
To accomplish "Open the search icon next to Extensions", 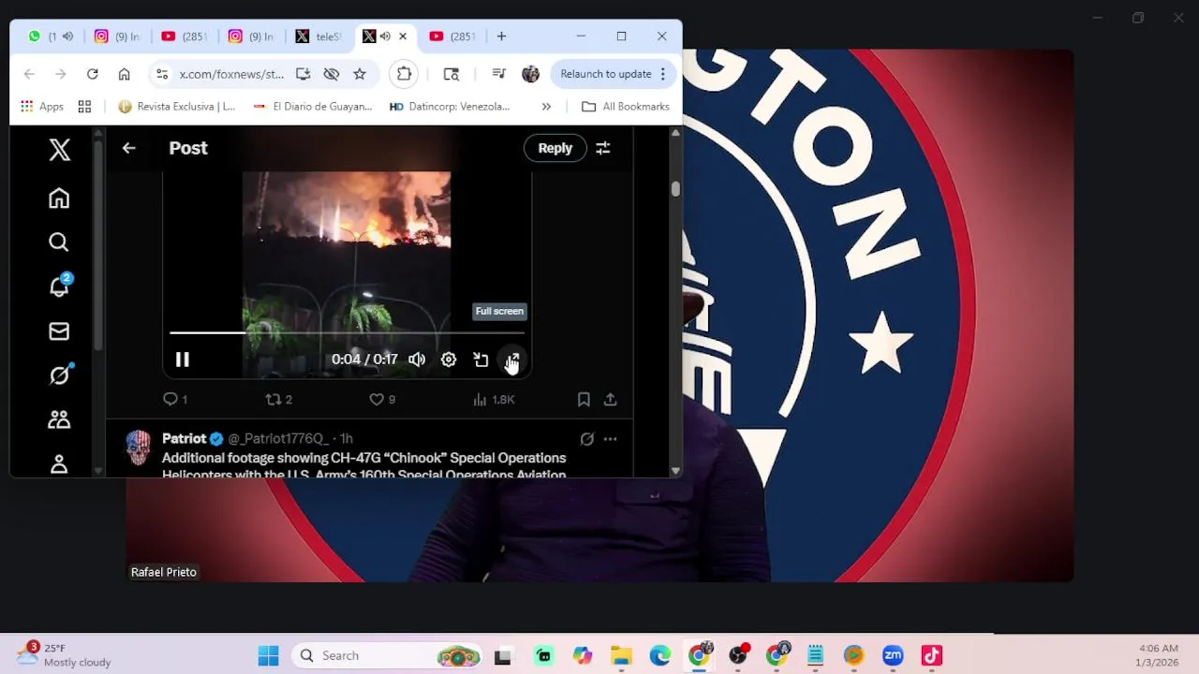I will point(451,74).
